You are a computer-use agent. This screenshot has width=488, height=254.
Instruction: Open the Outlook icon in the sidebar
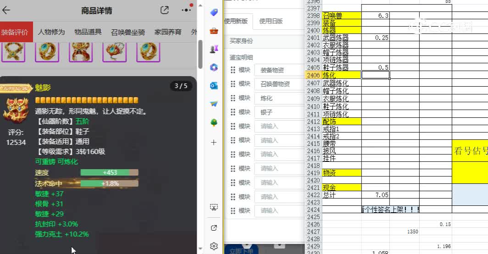pyautogui.click(x=214, y=86)
